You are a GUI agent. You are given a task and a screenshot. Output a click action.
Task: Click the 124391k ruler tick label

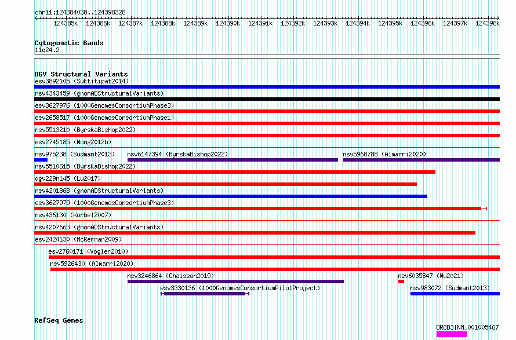pyautogui.click(x=260, y=24)
